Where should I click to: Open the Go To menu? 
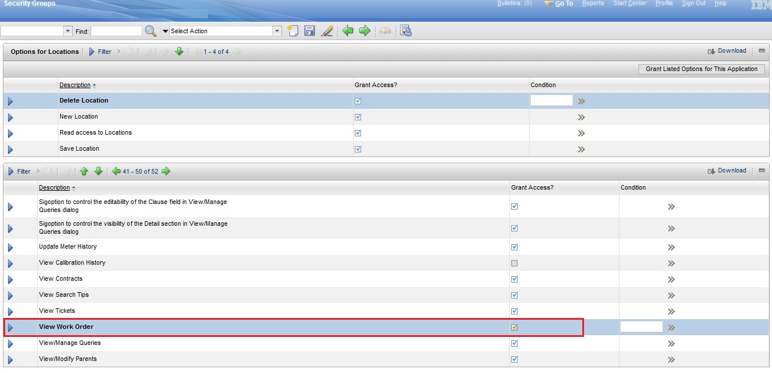coord(563,3)
